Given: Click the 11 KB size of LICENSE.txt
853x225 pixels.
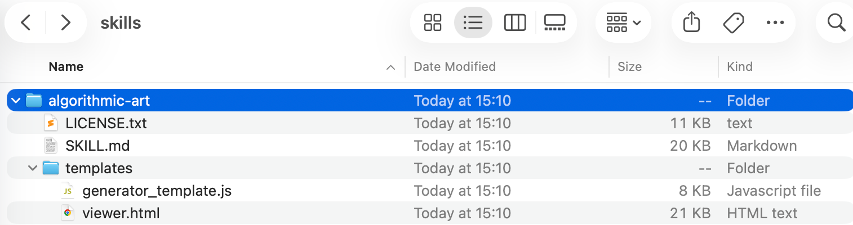Looking at the screenshot, I should point(691,123).
